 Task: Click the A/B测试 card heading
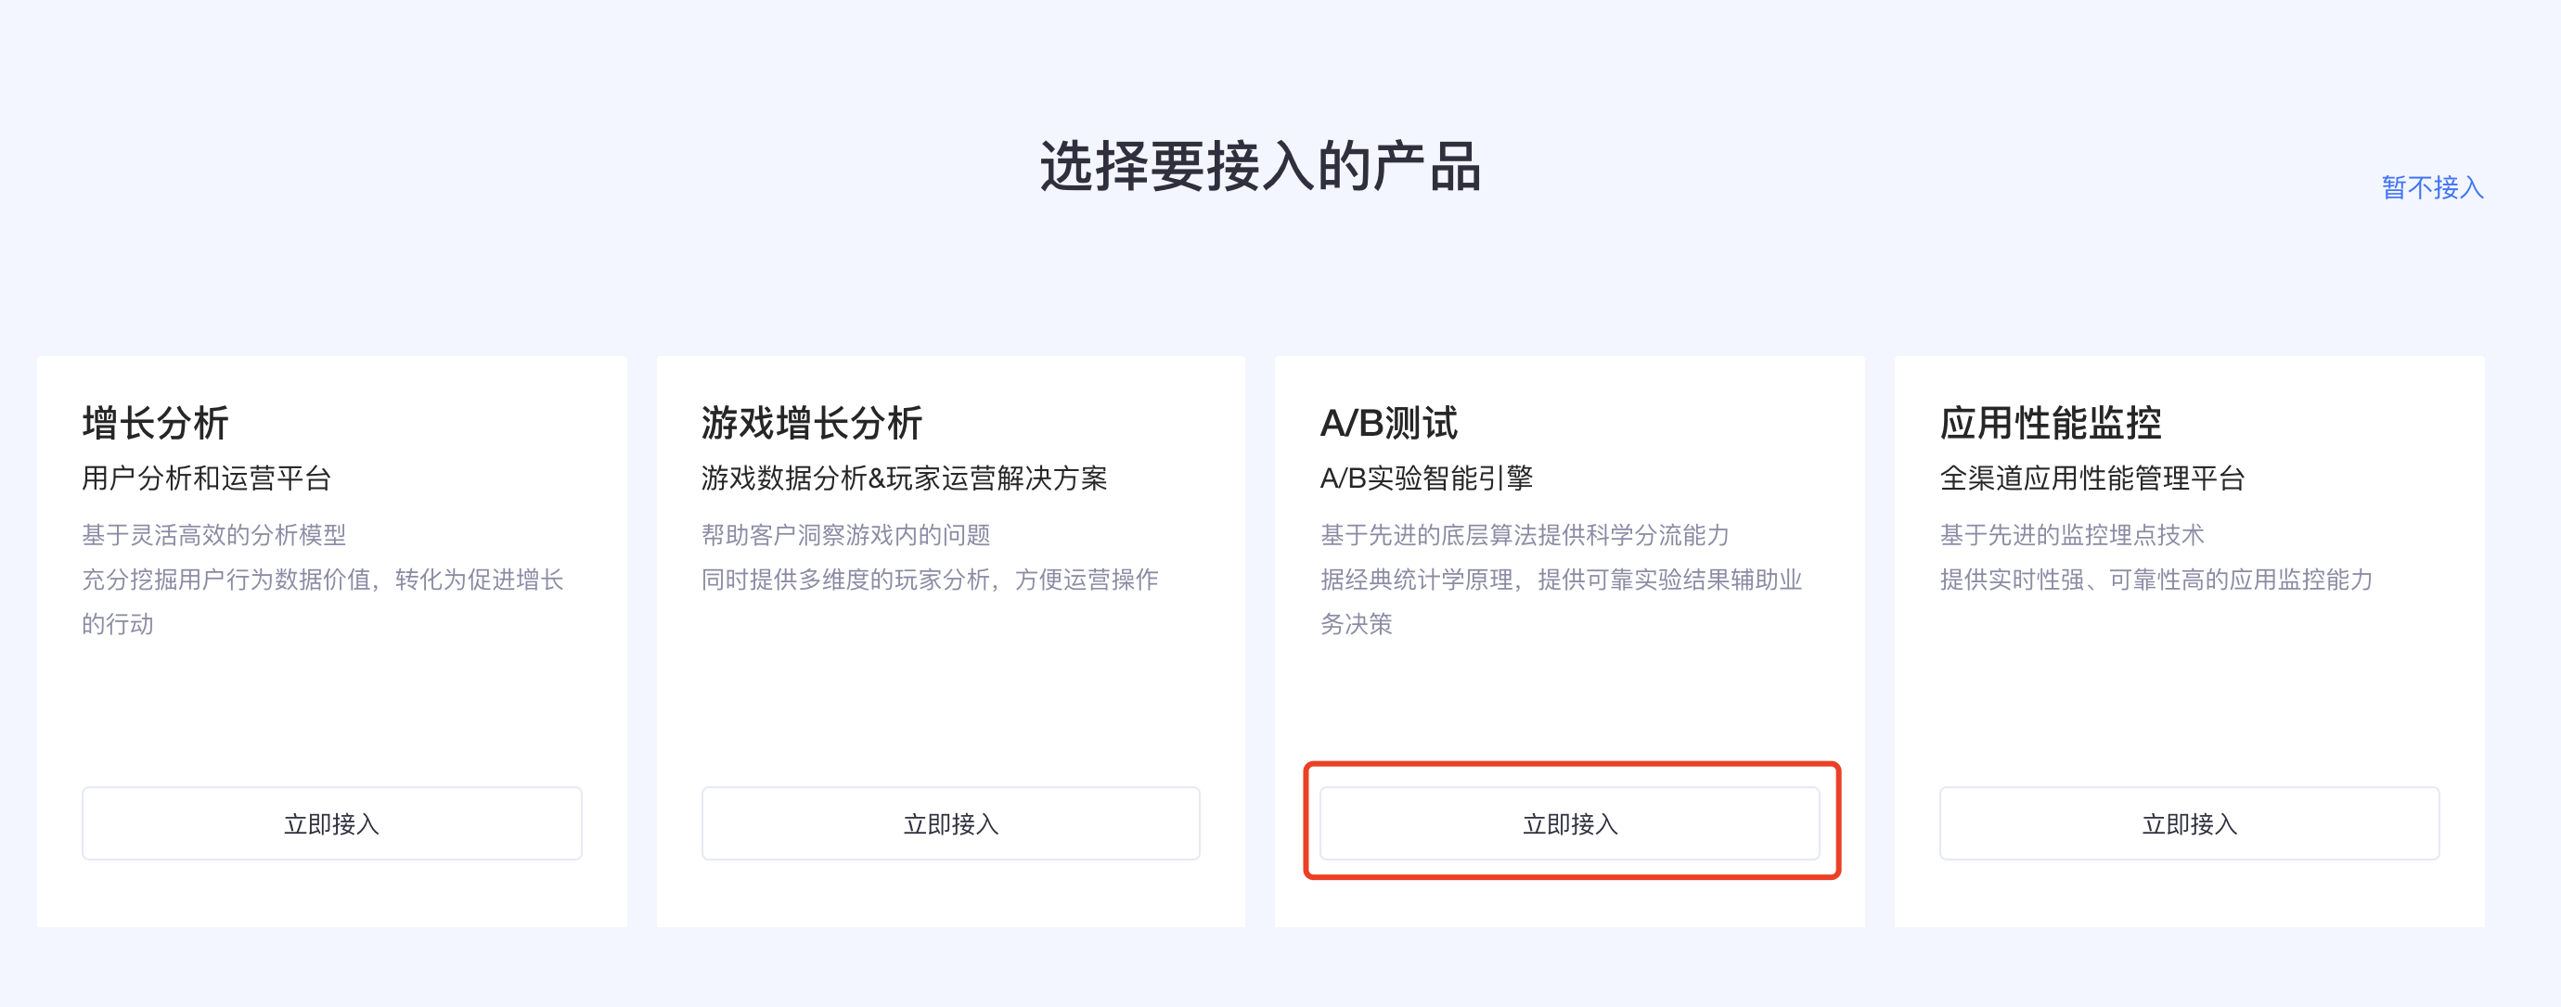click(1388, 423)
